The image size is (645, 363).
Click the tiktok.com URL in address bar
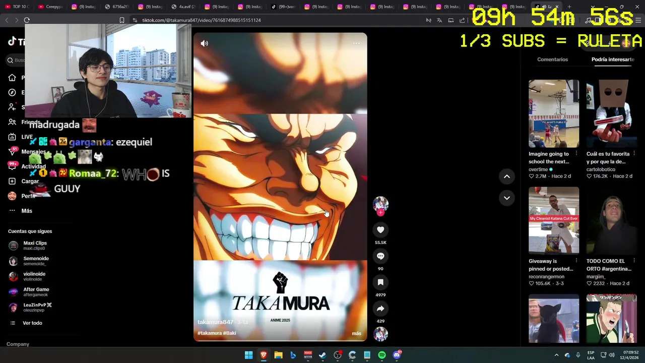tap(202, 20)
